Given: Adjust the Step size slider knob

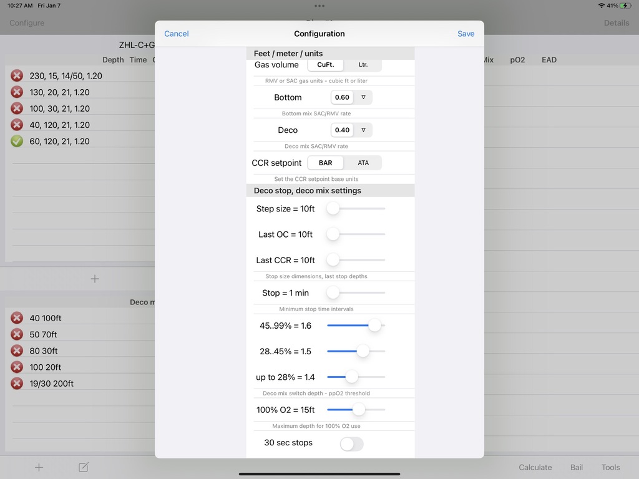Looking at the screenshot, I should pyautogui.click(x=333, y=208).
